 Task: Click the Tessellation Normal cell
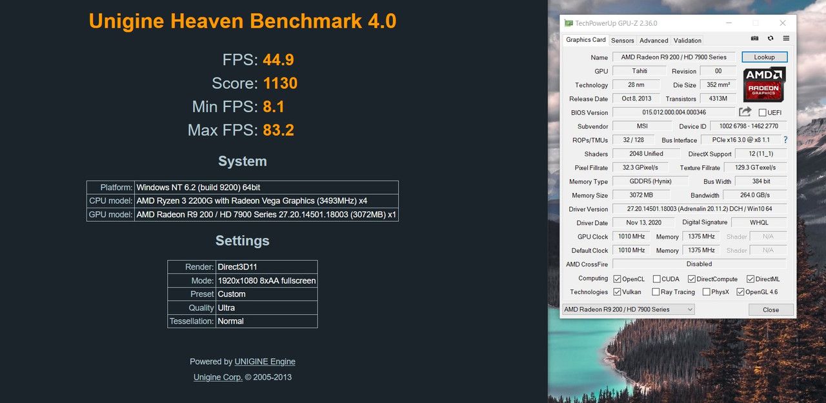tap(267, 321)
